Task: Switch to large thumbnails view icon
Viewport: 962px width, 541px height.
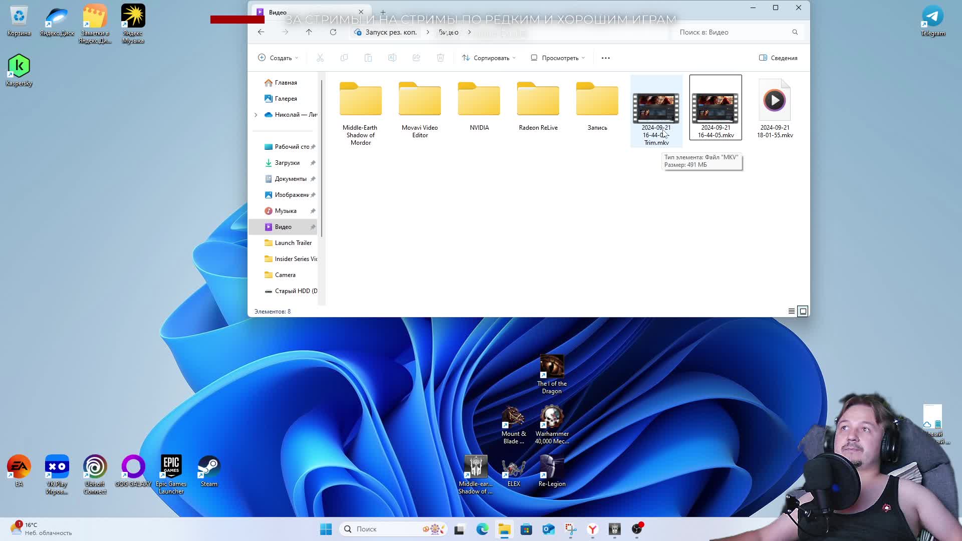Action: (x=803, y=311)
